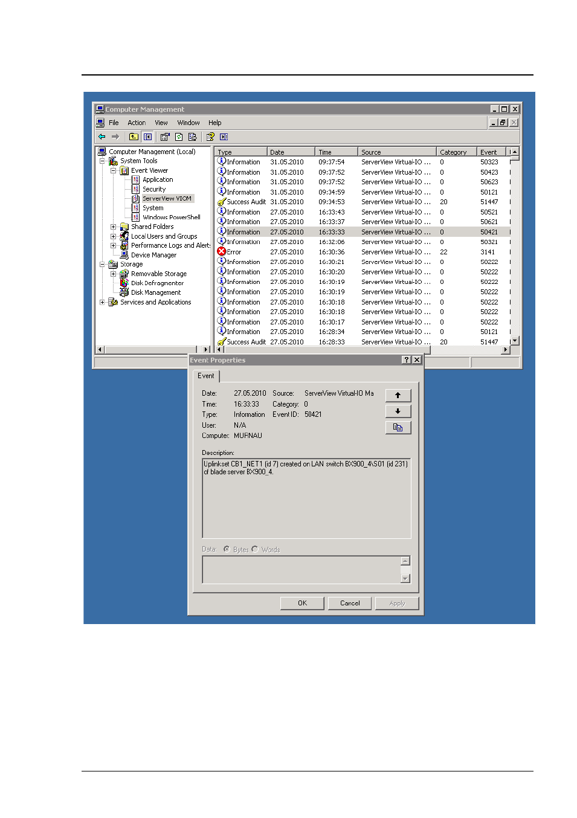Collapse the System Tools tree node
Screen dimensions: 577x818
[102, 161]
